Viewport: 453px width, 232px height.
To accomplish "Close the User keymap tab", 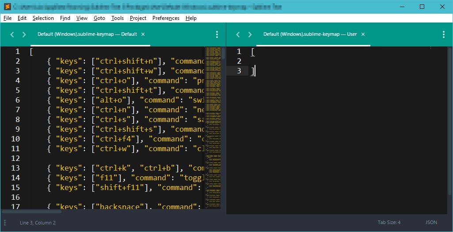I will [363, 34].
